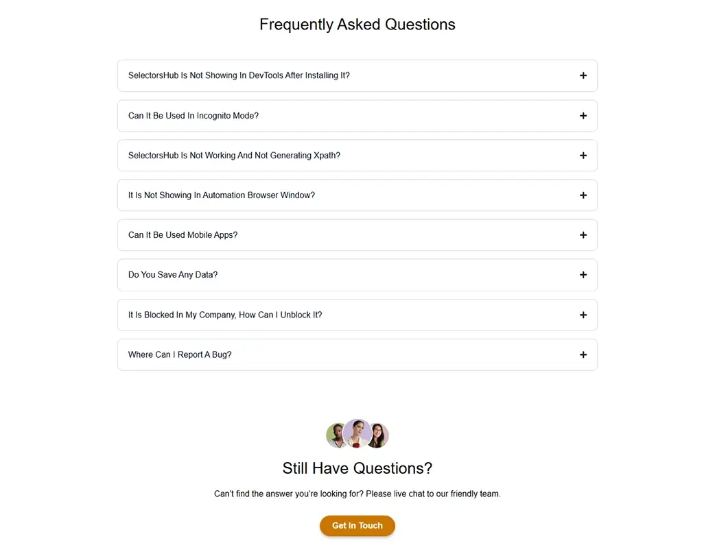Click the 'Where Can I Report A Bug?' row
715x558 pixels.
[179, 354]
